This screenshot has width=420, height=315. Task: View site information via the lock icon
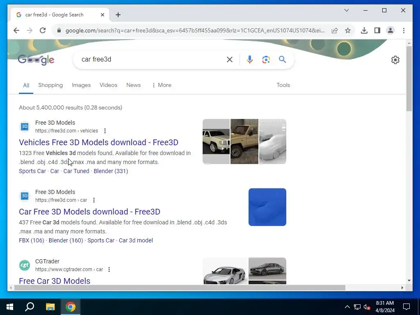coord(59,30)
